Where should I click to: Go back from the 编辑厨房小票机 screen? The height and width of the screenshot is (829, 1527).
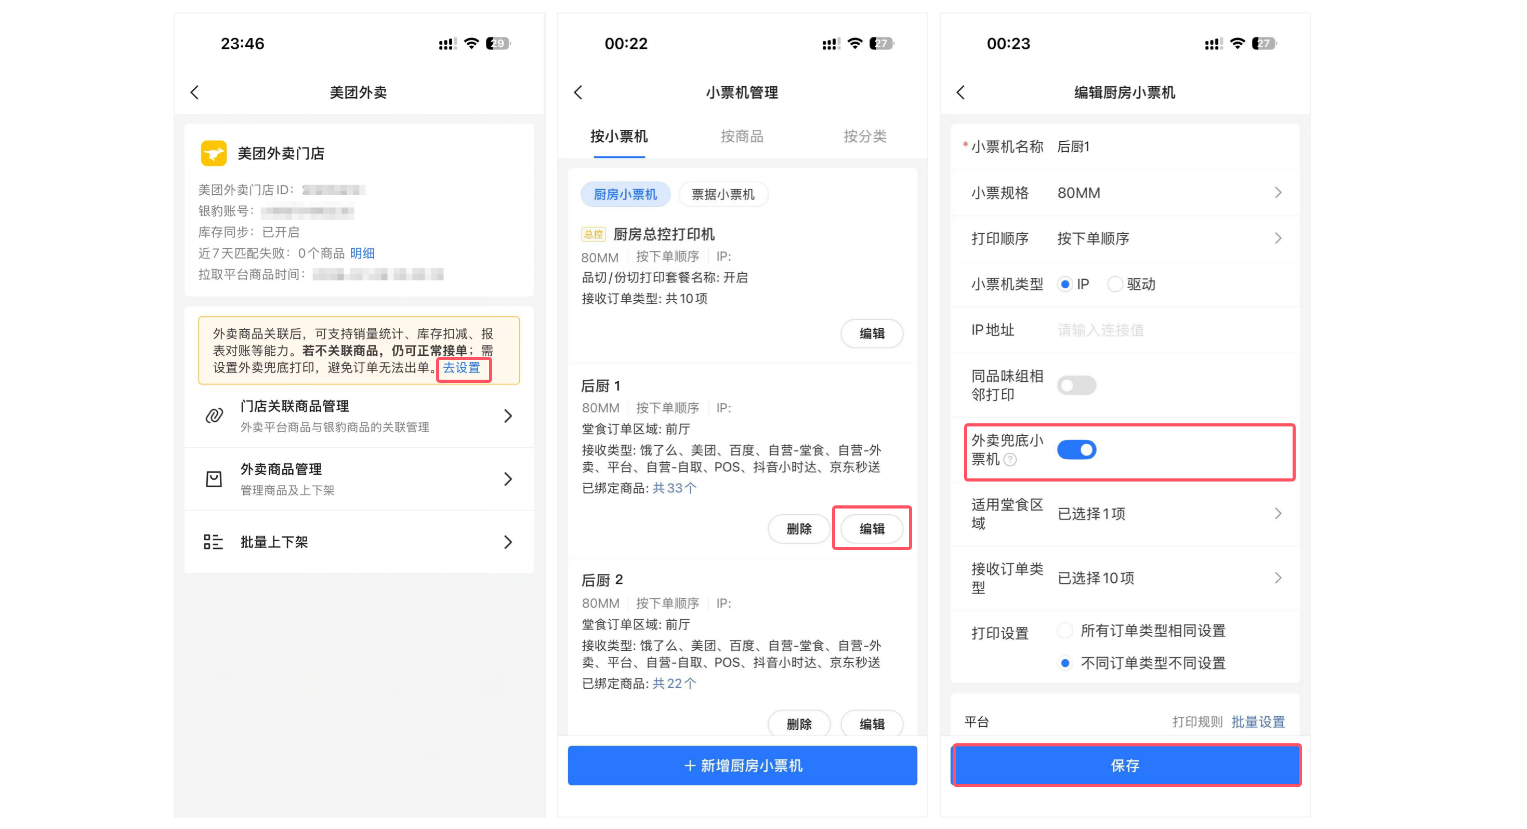click(960, 92)
